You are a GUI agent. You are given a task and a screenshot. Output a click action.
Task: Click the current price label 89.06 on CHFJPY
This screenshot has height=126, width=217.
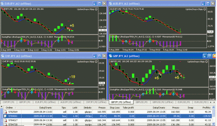click(x=102, y=83)
